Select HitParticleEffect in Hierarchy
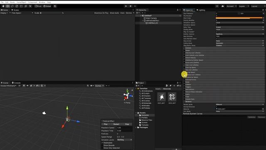Viewport: 266px width, 150px height. pyautogui.click(x=153, y=20)
